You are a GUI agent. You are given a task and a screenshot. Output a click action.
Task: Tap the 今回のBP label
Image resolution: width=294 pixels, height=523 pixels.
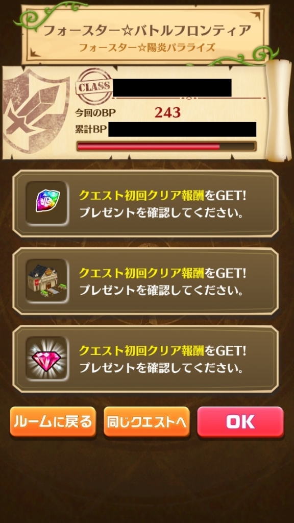pyautogui.click(x=95, y=113)
